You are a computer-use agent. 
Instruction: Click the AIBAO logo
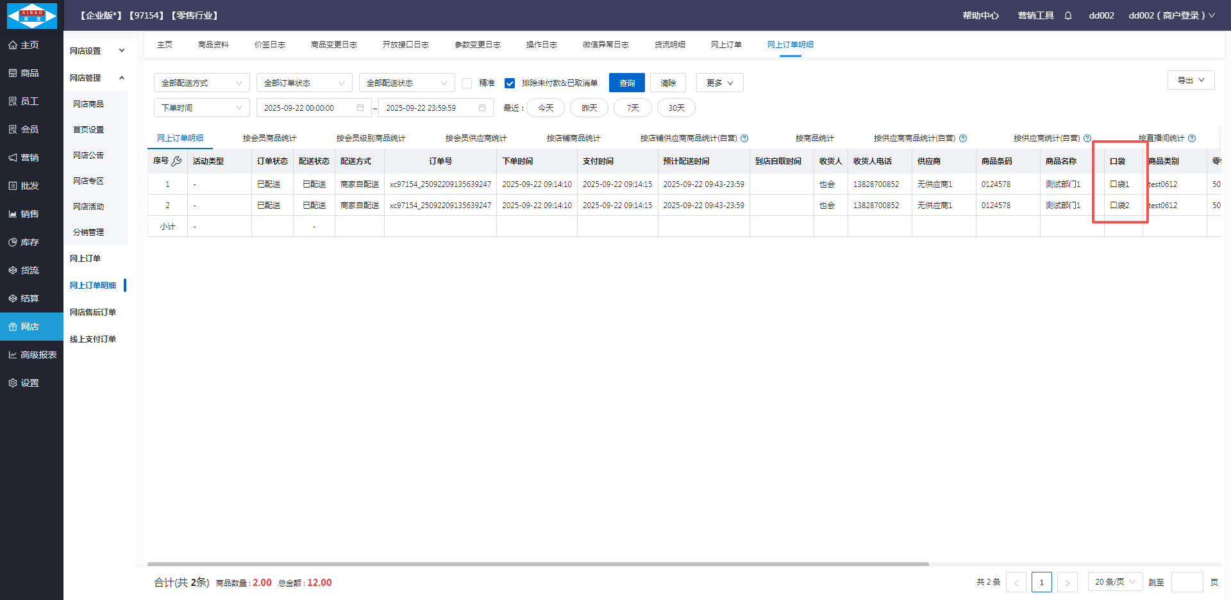click(x=32, y=15)
